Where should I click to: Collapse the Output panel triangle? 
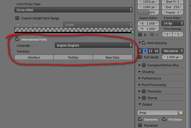[x=140, y=104]
